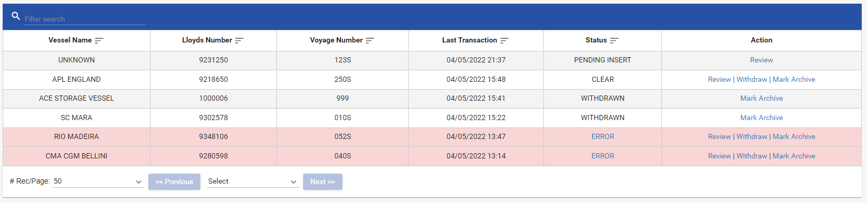Viewport: 867px width, 203px height.
Task: Sort by Vessel Name column icon
Action: point(99,40)
